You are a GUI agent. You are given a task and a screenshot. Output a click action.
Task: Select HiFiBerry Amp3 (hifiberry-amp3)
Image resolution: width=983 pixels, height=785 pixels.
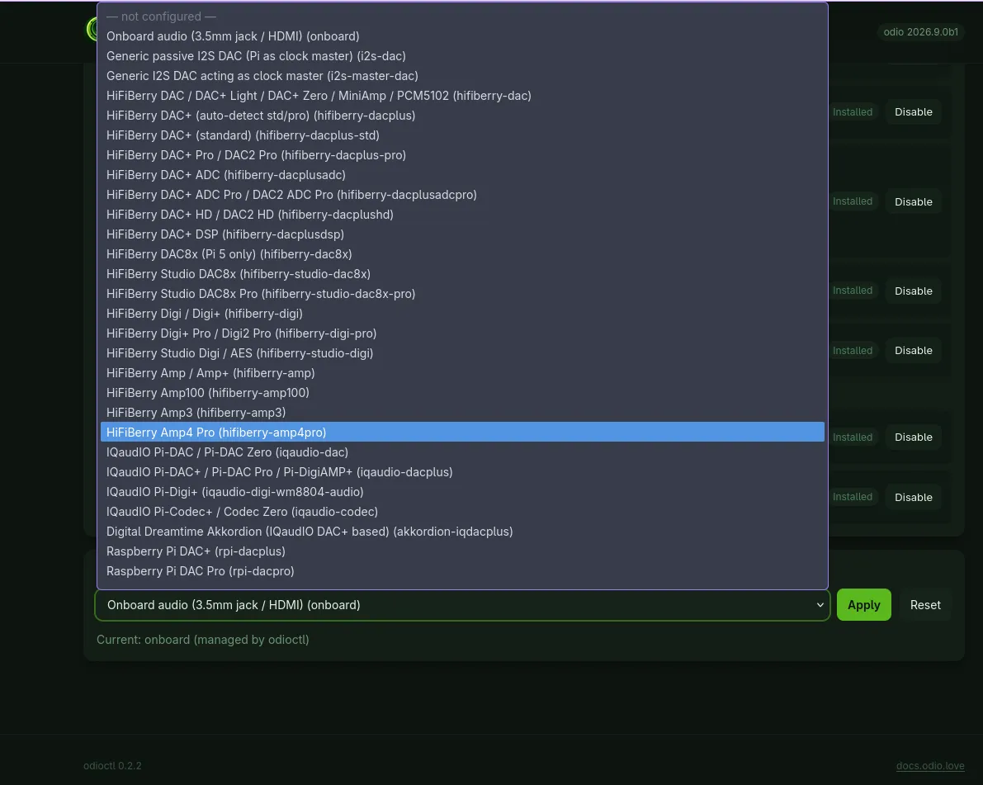[x=462, y=413]
